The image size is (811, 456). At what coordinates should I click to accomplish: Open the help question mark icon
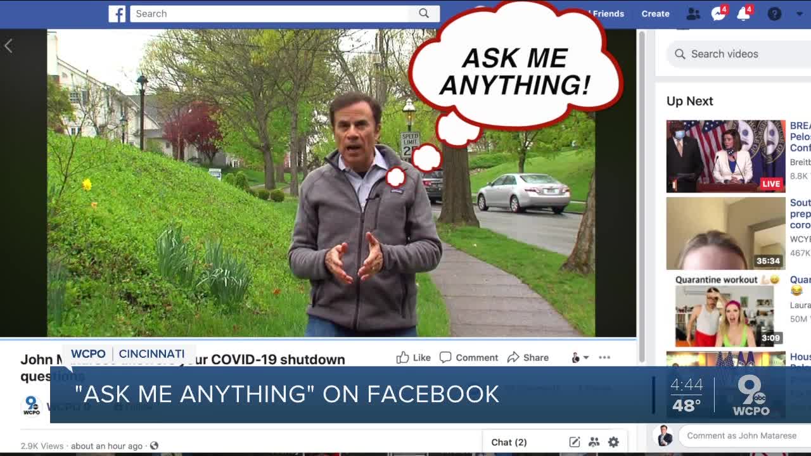(x=774, y=13)
